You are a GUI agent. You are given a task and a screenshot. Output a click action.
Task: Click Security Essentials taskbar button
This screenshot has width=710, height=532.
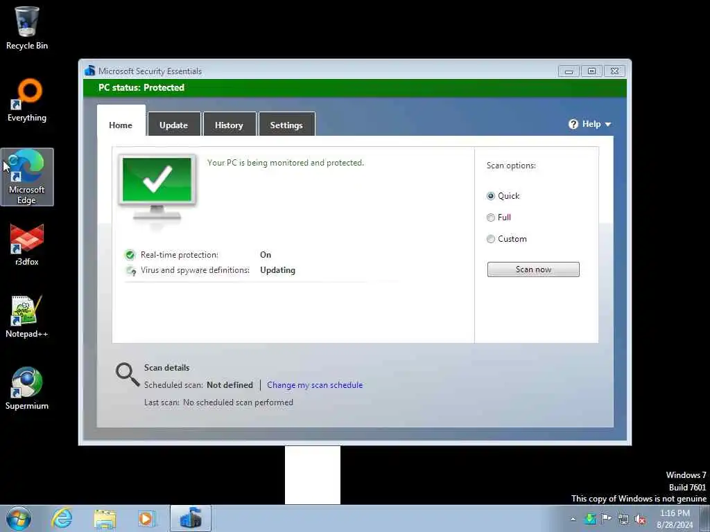(x=191, y=518)
